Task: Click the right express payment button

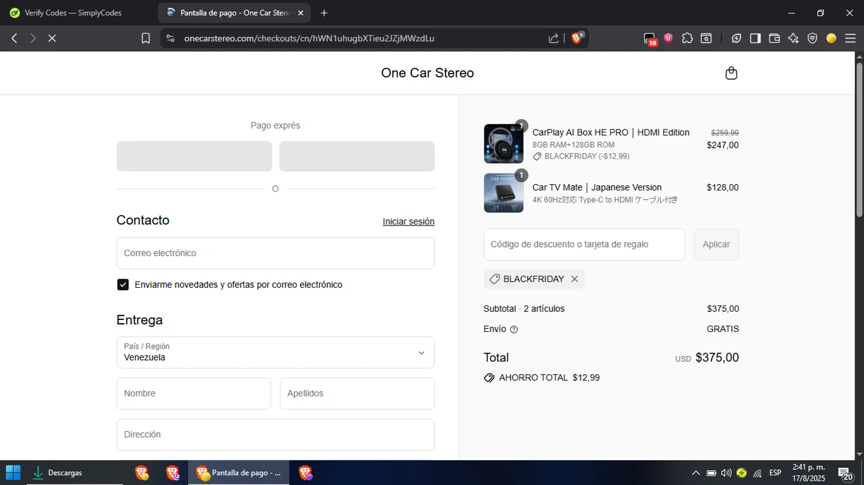Action: pos(357,156)
